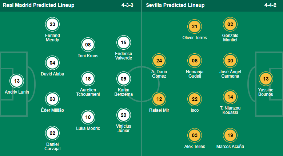
Task: Open the Federico Valverde name link
Action: 124,56
